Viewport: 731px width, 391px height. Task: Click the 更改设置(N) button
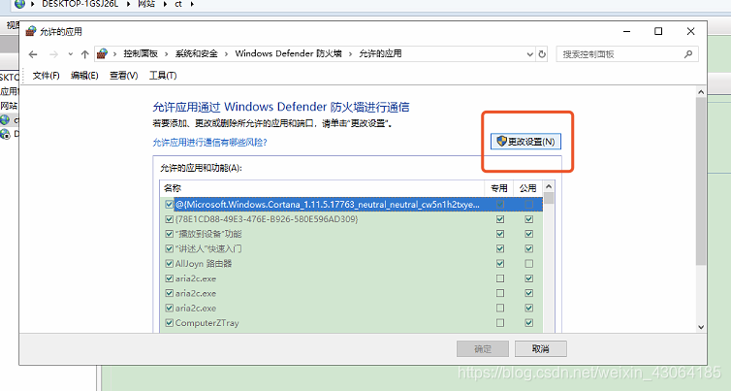click(525, 142)
